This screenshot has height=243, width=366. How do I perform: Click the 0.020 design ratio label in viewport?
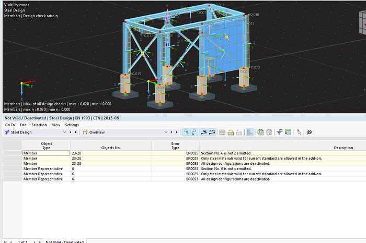[255, 67]
